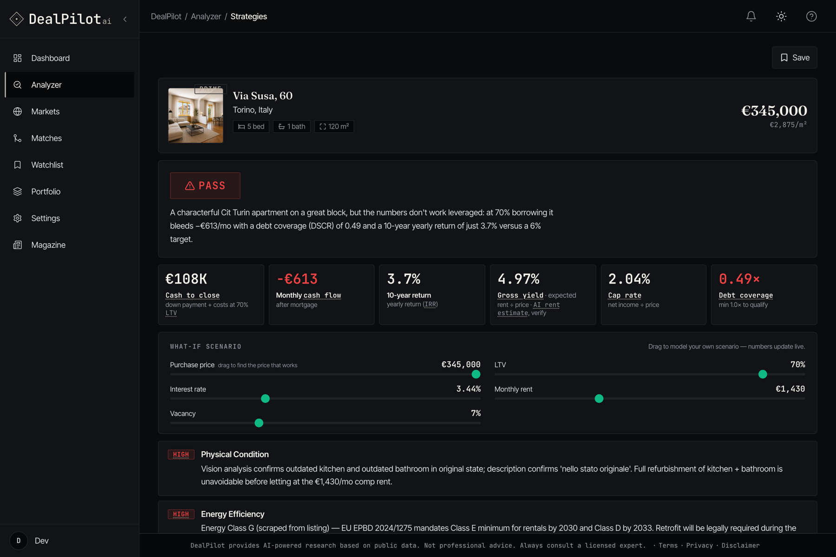Go to Dashboard in sidebar
836x557 pixels.
(x=70, y=58)
